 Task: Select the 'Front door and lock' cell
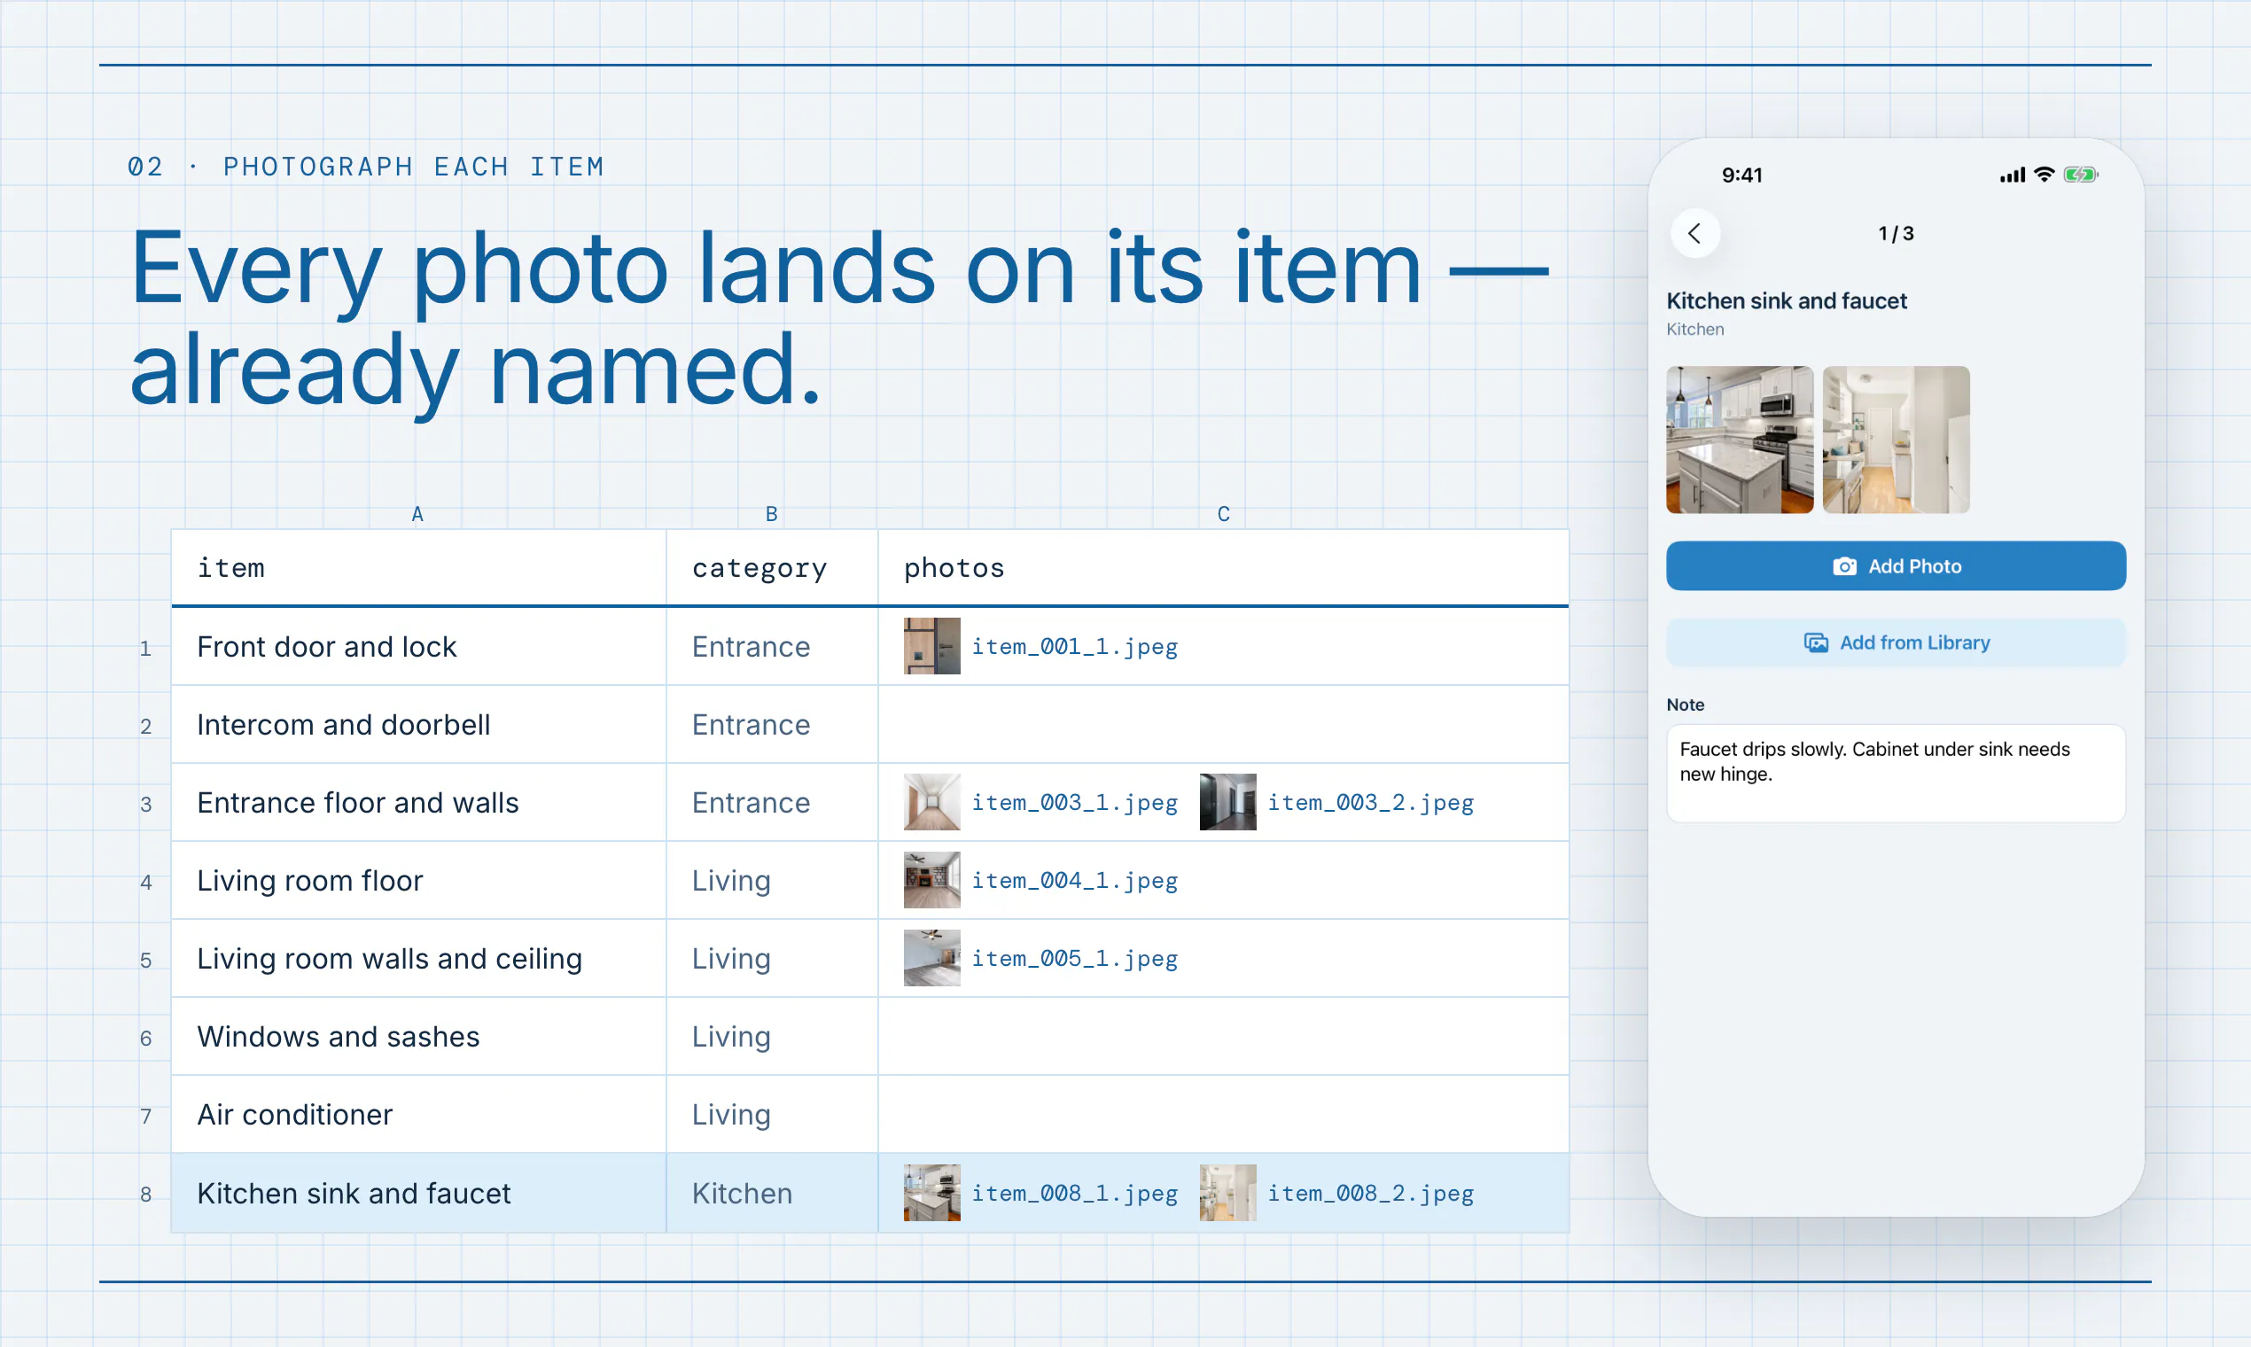418,646
